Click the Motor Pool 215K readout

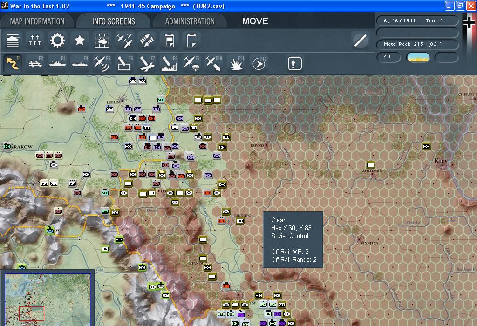[417, 44]
